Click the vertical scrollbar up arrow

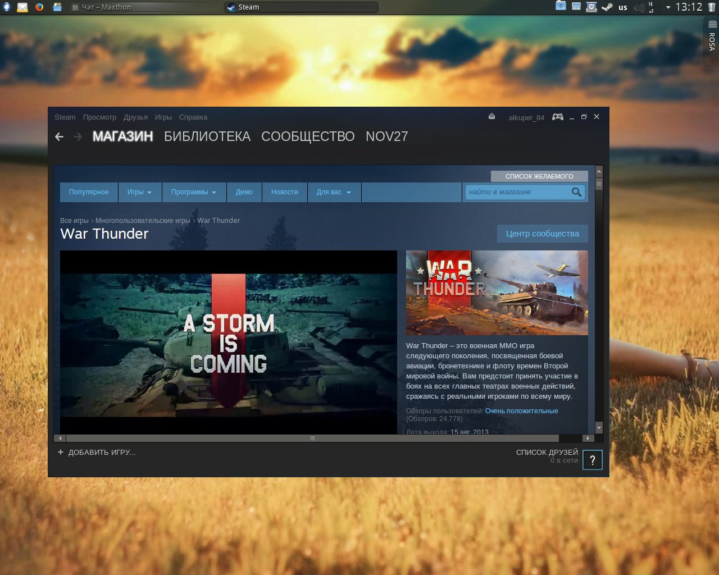599,170
